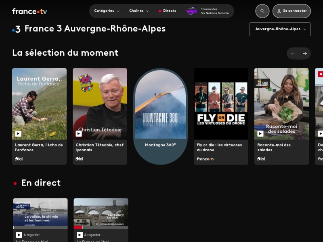Click Laurent Gerra card thumbnail
The height and width of the screenshot is (242, 323).
tap(39, 104)
